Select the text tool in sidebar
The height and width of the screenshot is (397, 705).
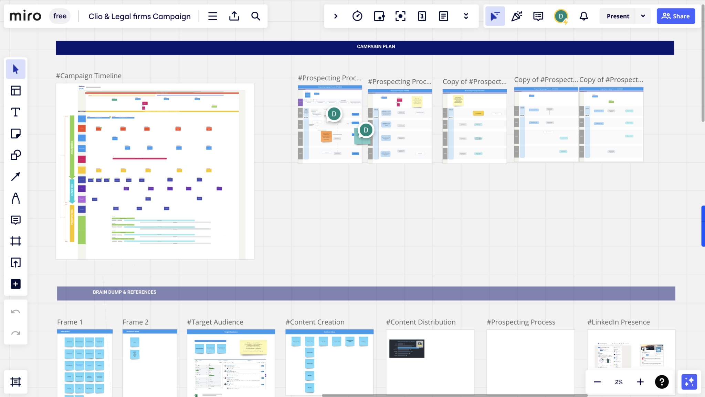coord(15,112)
